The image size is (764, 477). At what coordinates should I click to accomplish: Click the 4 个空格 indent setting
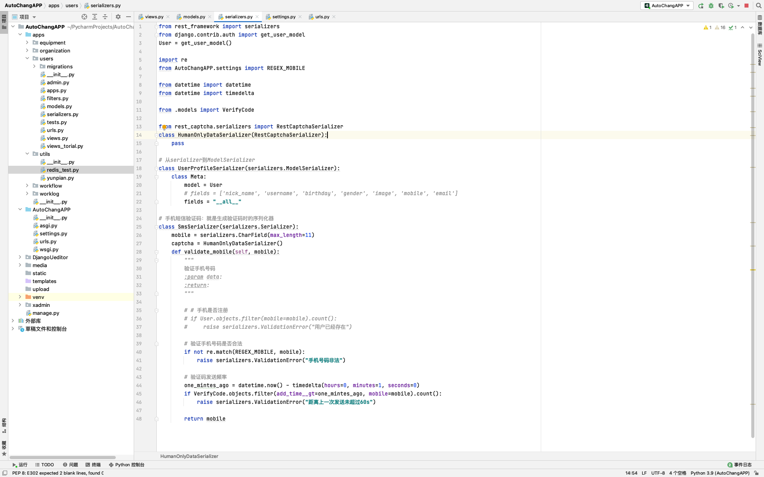click(678, 473)
